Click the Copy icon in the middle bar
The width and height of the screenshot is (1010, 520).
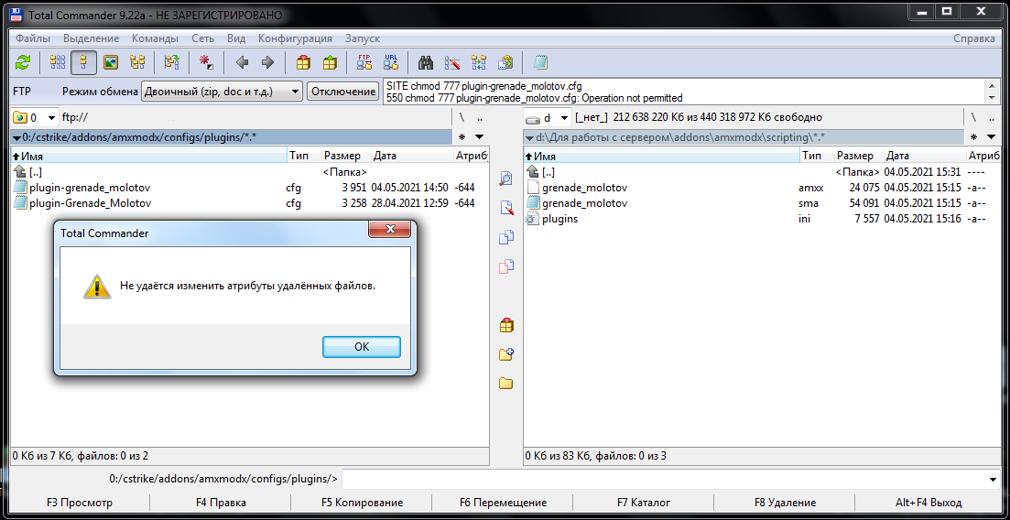coord(506,237)
